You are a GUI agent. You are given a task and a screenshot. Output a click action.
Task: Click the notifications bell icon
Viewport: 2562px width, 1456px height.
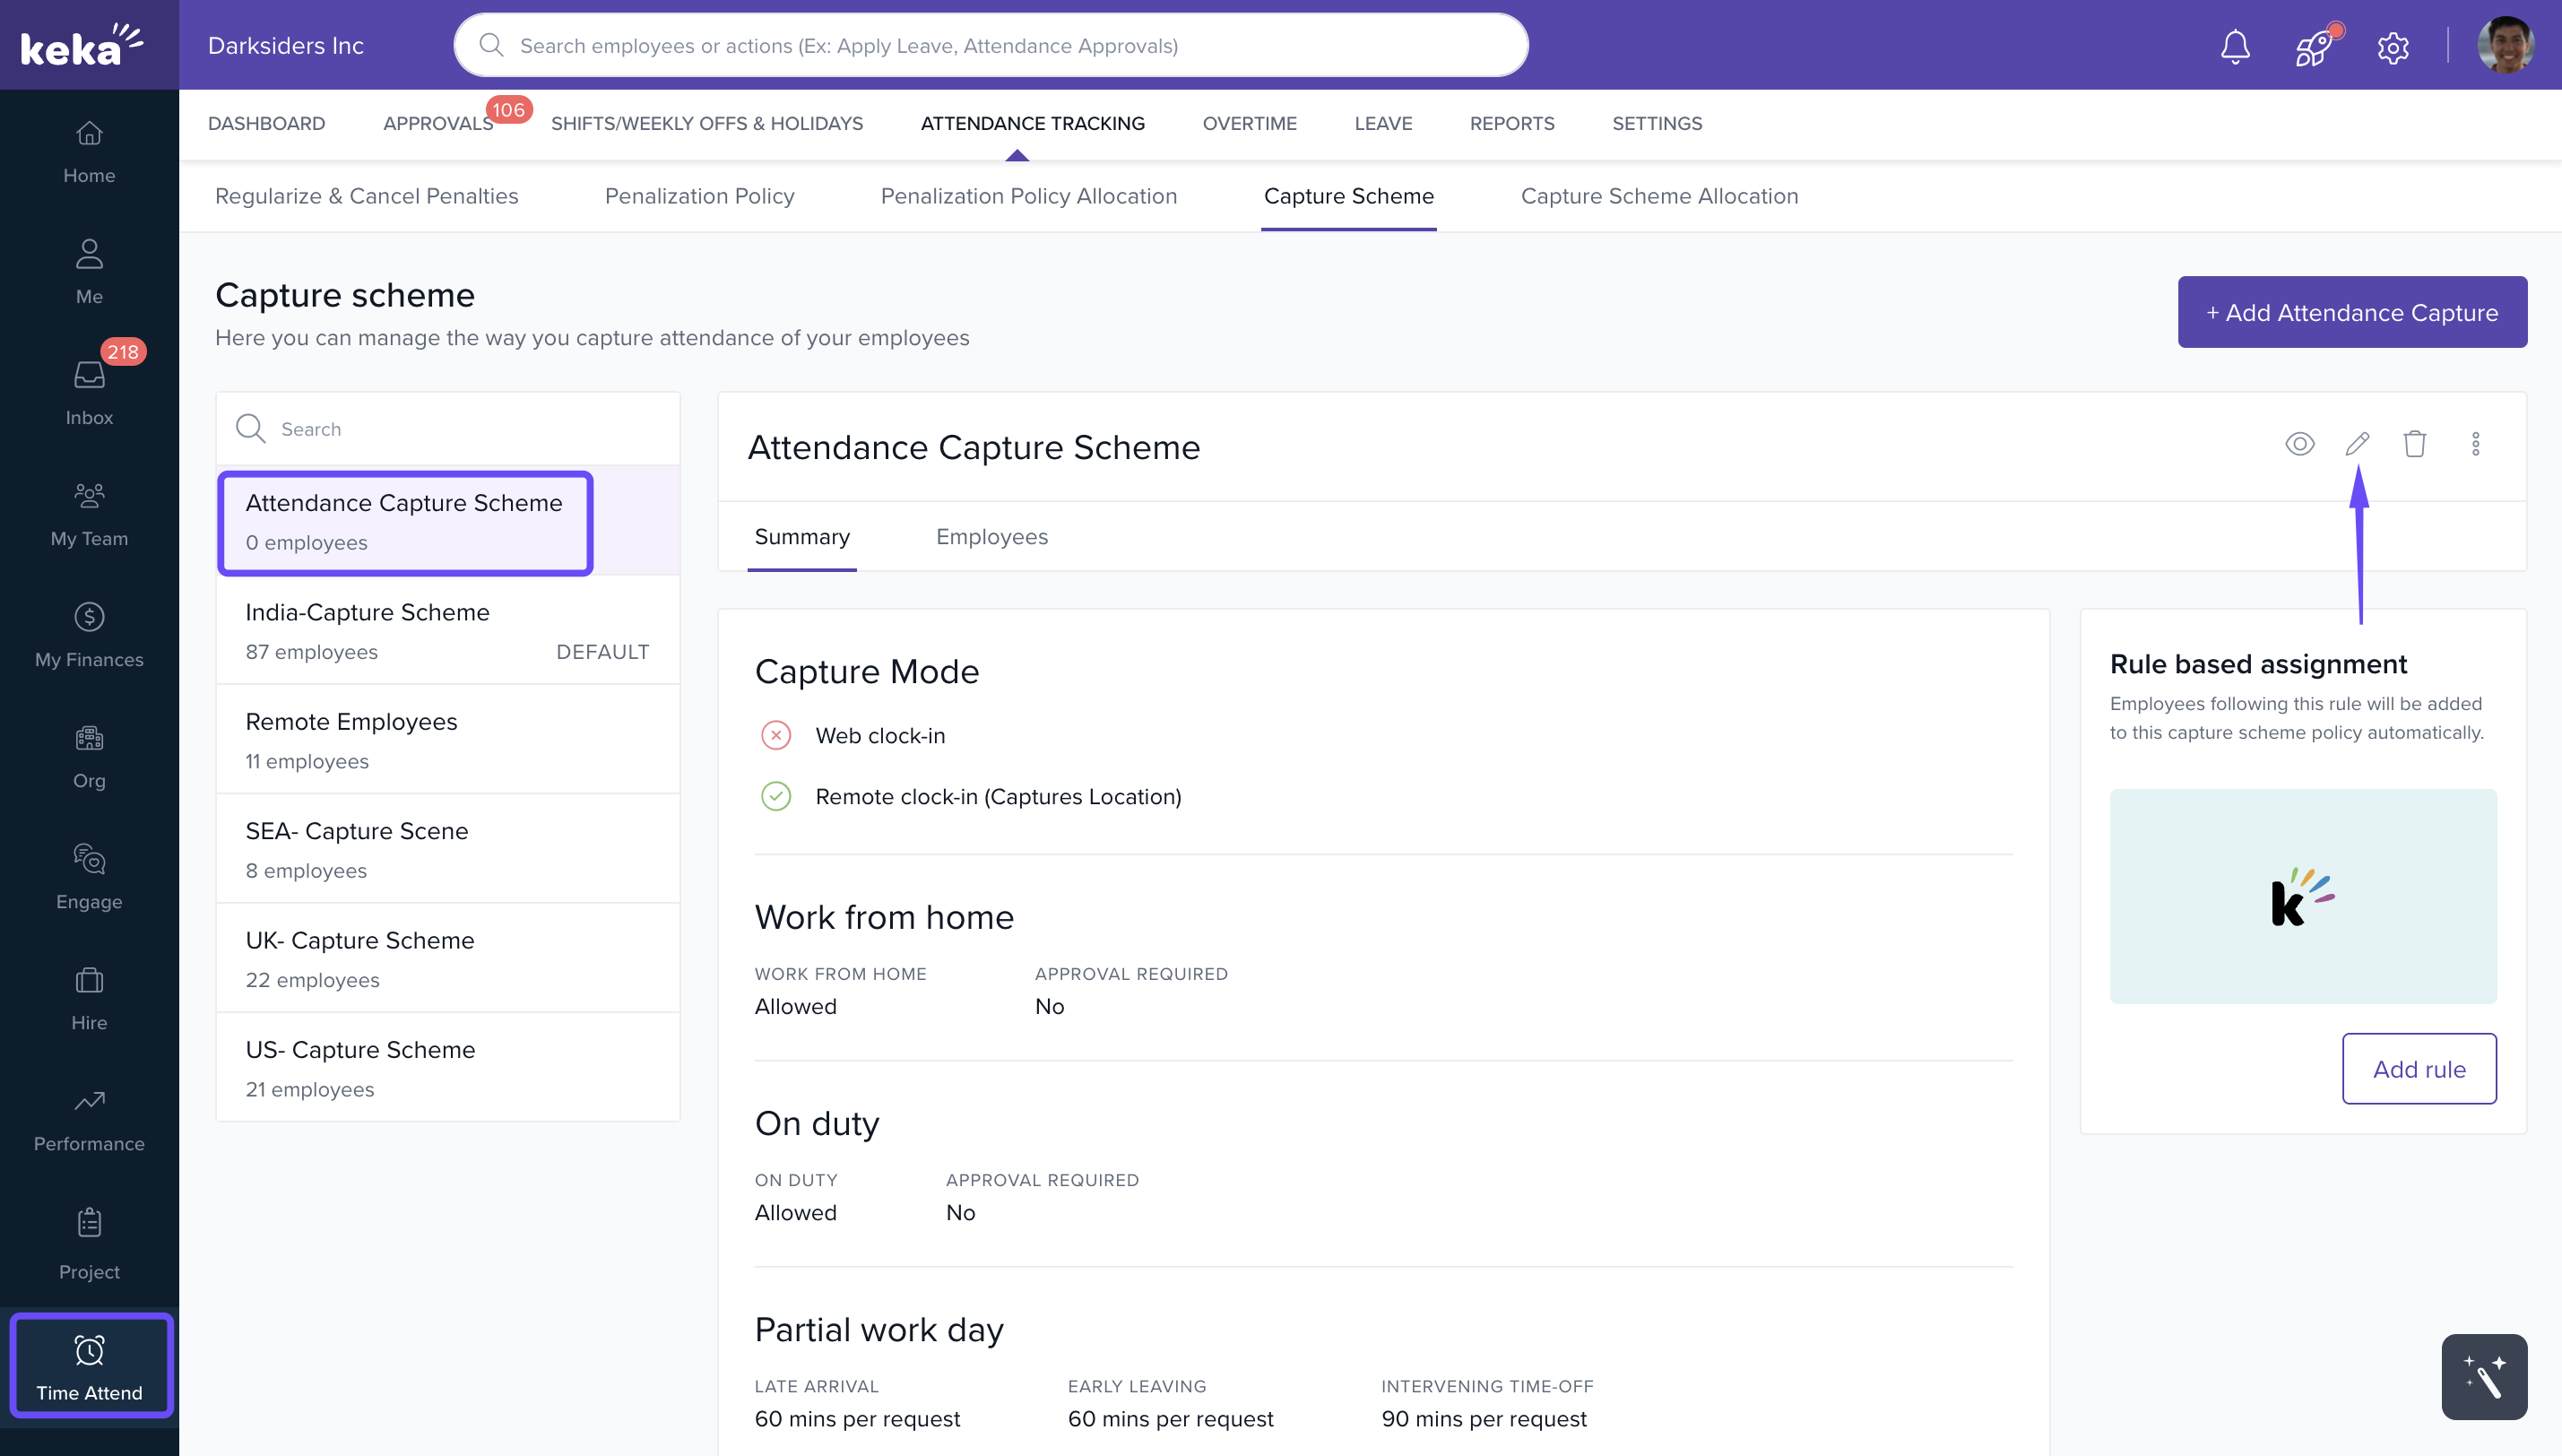click(2235, 46)
